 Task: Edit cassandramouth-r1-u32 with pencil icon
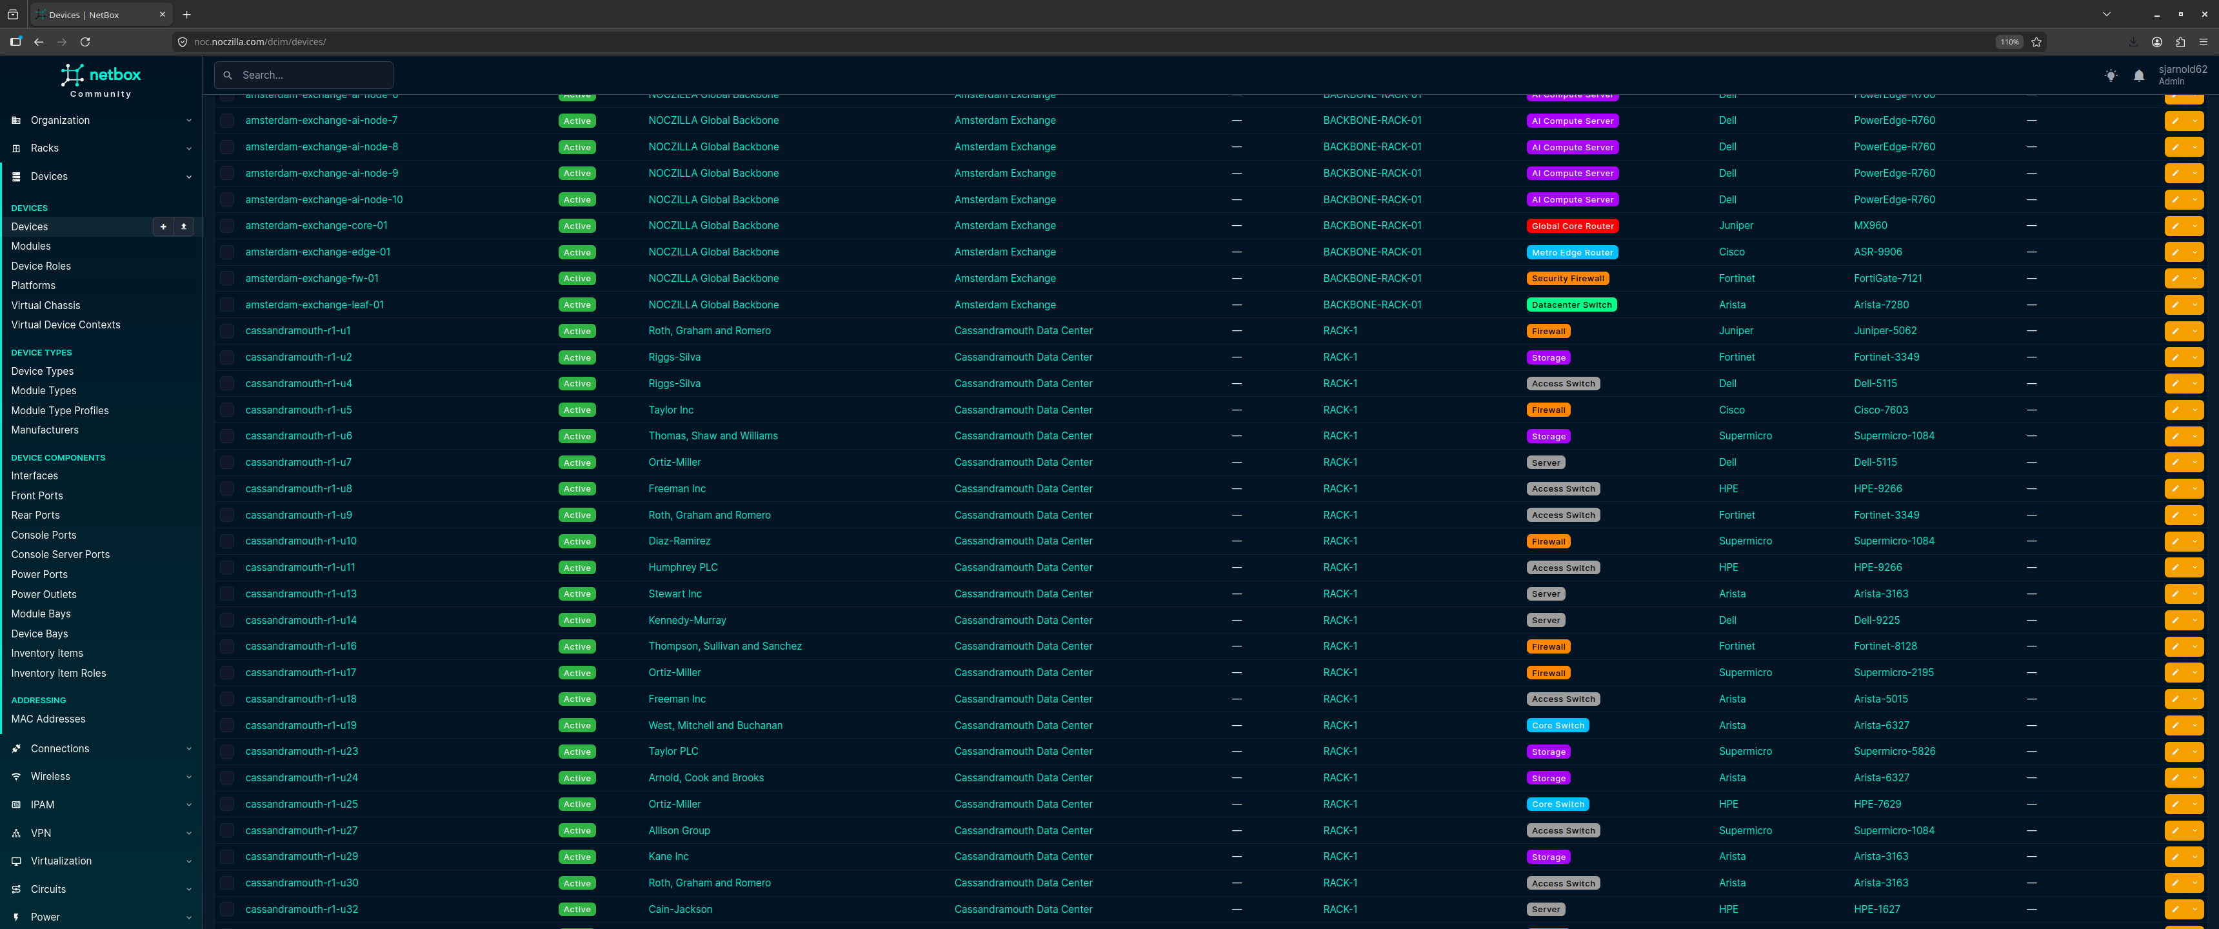click(2175, 909)
